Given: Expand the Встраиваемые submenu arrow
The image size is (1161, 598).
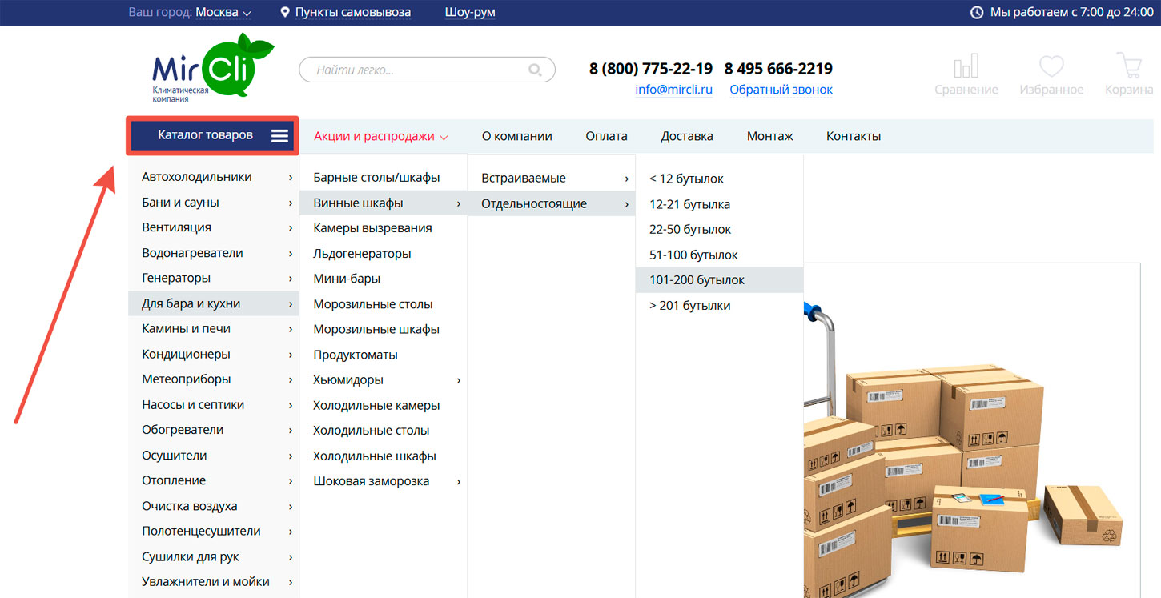Looking at the screenshot, I should click(x=627, y=179).
